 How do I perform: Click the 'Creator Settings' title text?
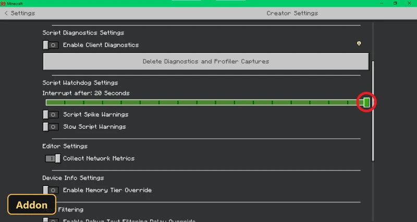292,13
